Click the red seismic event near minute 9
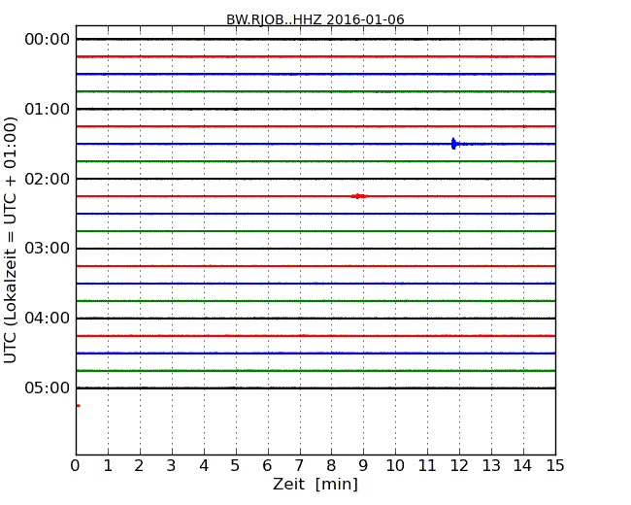The height and width of the screenshot is (505, 631). pos(358,196)
